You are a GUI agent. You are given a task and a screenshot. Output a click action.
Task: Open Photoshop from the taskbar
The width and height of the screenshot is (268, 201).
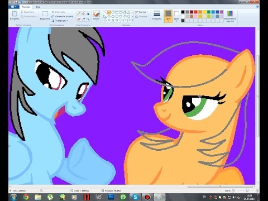click(x=111, y=197)
